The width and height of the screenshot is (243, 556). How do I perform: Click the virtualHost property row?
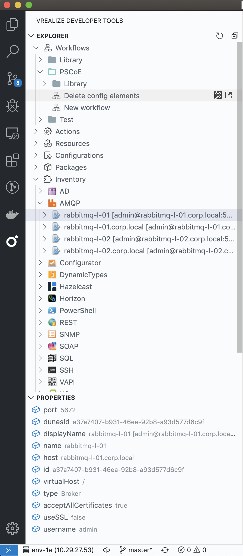pos(134,481)
